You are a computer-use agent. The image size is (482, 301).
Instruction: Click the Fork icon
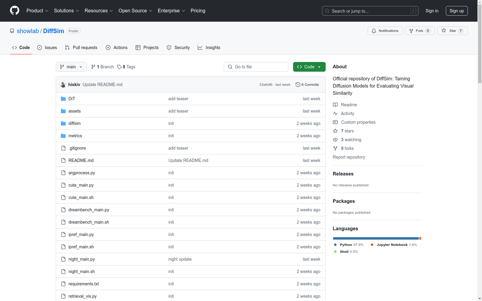[411, 31]
